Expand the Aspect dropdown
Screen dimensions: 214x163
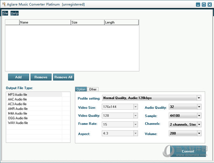136,133
